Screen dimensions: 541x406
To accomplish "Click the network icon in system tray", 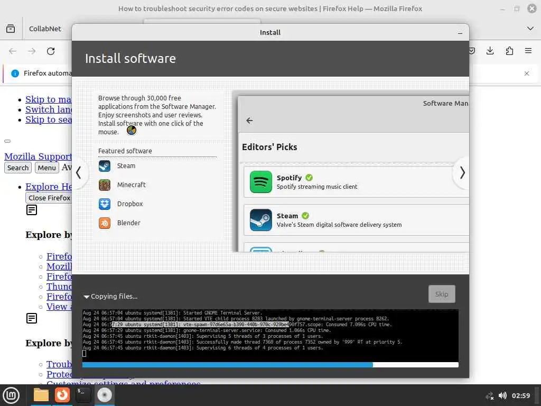I will coord(490,395).
